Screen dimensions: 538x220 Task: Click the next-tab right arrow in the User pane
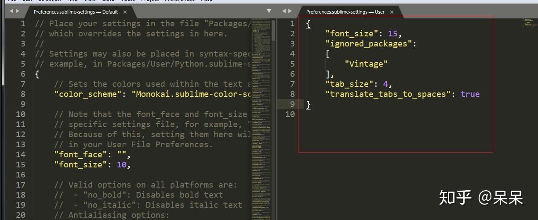pos(290,11)
